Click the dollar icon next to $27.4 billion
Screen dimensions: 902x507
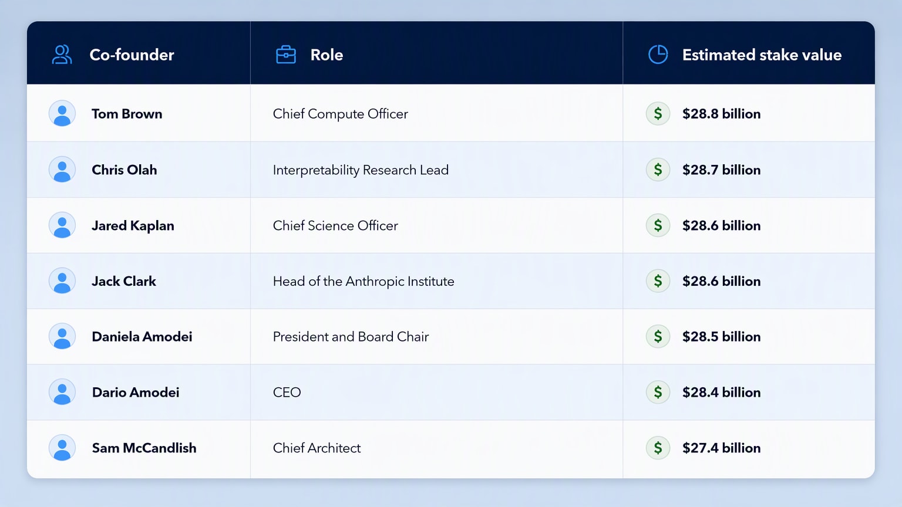click(658, 448)
